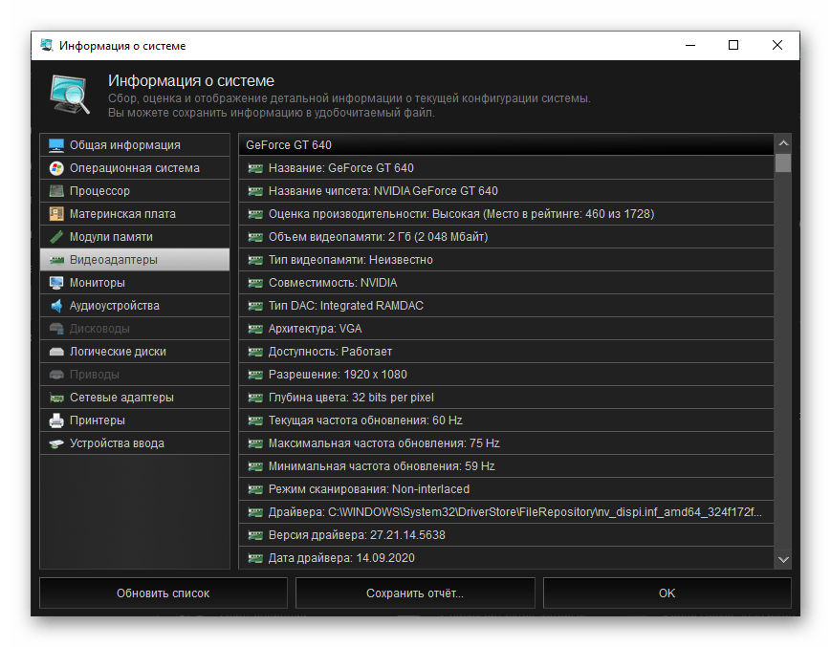This screenshot has height=647, width=831.
Task: Click the drive icon beside Логические диски
Action: pos(56,352)
